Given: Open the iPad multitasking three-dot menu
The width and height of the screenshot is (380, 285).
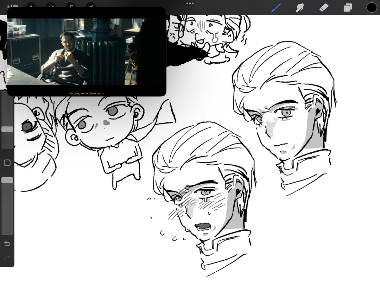Looking at the screenshot, I should [x=190, y=3].
